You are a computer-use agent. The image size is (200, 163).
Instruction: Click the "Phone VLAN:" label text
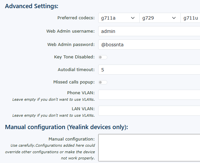click(x=81, y=93)
